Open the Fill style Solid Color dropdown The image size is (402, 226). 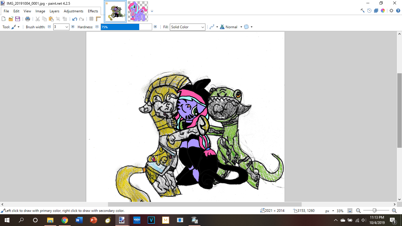point(187,27)
